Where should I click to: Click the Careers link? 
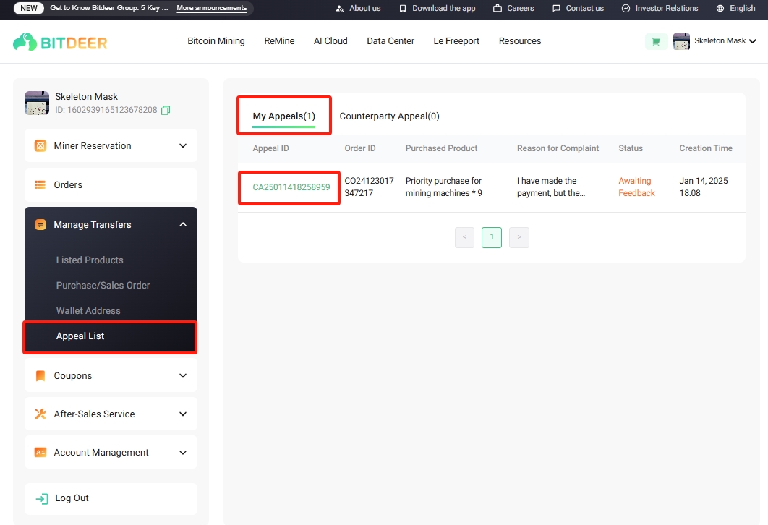[520, 9]
